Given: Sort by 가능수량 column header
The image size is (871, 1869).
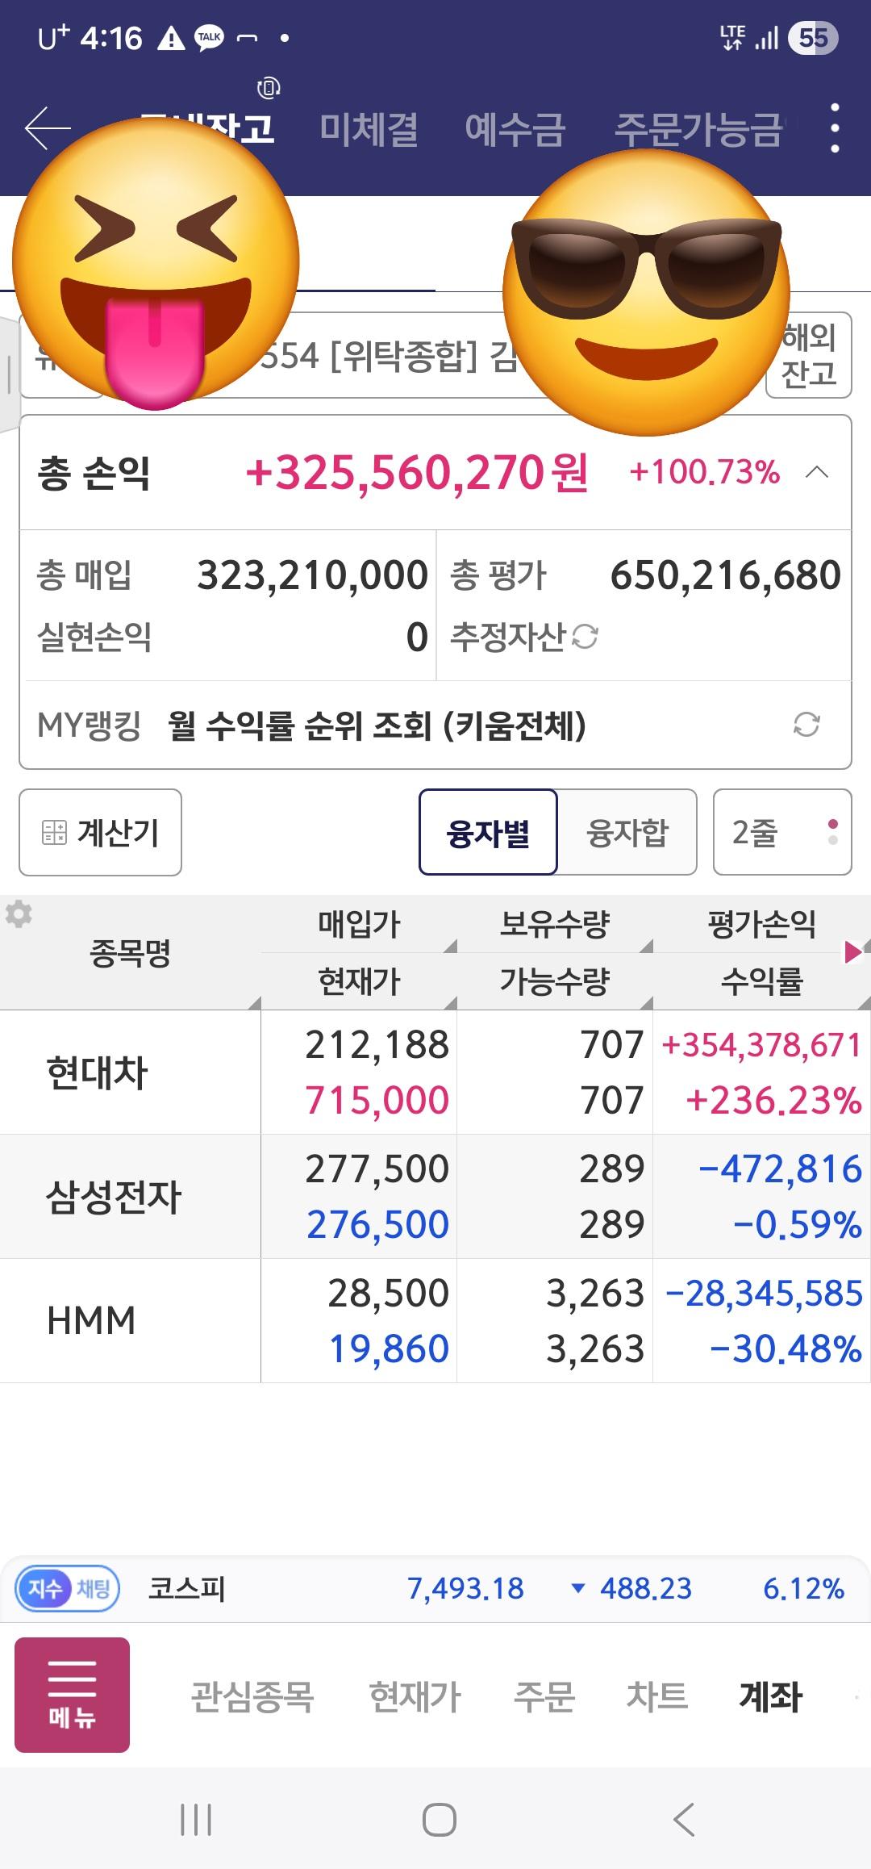Looking at the screenshot, I should [x=555, y=981].
